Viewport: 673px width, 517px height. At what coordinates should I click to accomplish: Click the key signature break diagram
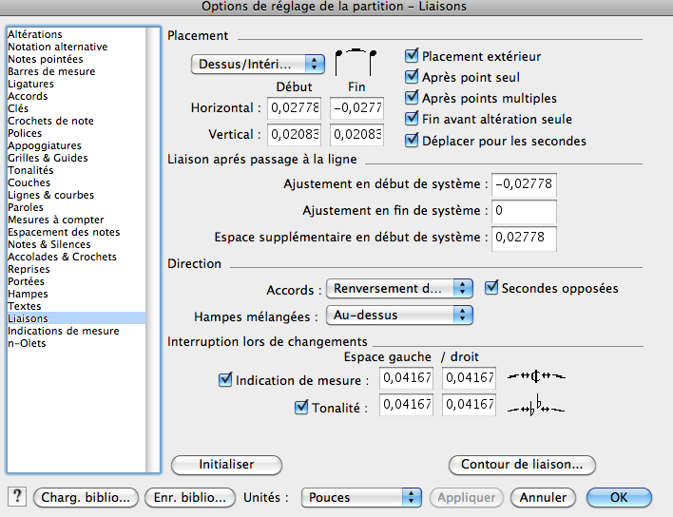point(536,407)
